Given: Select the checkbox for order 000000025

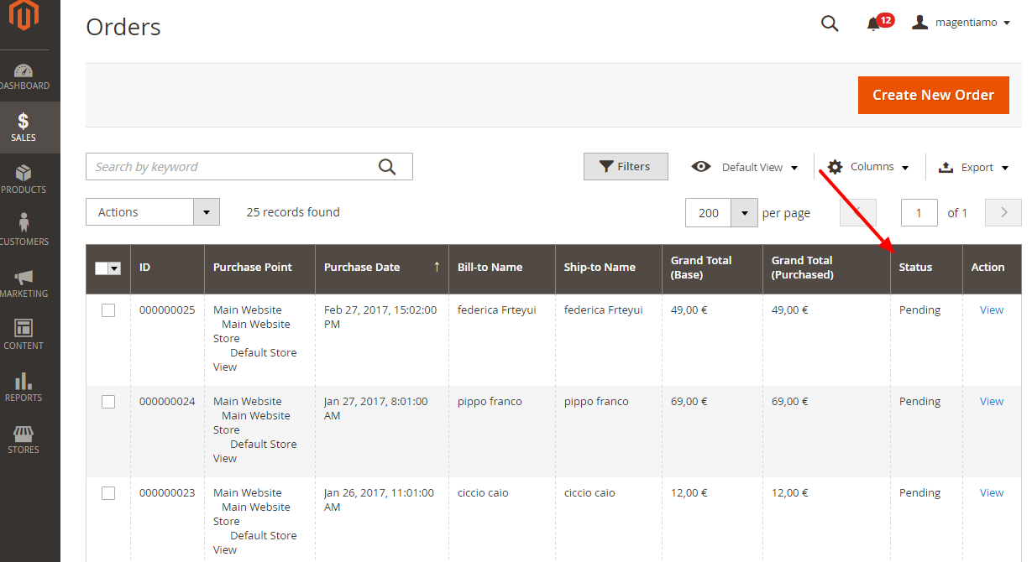Looking at the screenshot, I should coord(108,310).
